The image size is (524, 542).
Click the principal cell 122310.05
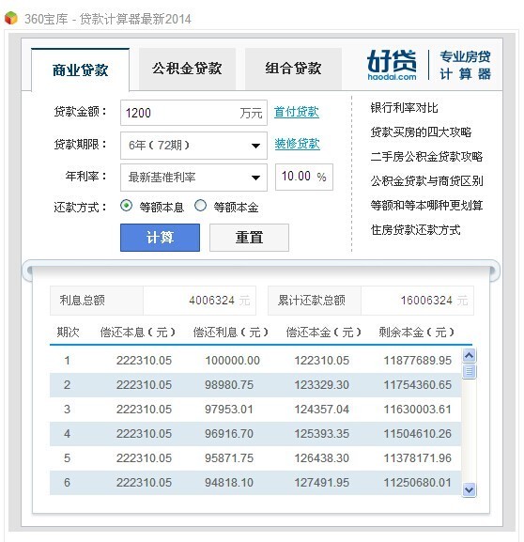(x=321, y=361)
